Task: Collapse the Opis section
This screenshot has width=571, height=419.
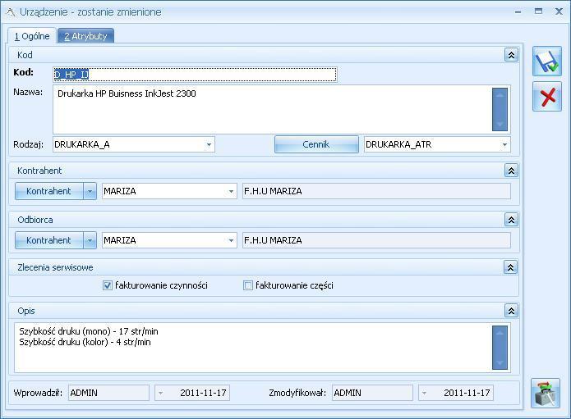Action: tap(511, 311)
